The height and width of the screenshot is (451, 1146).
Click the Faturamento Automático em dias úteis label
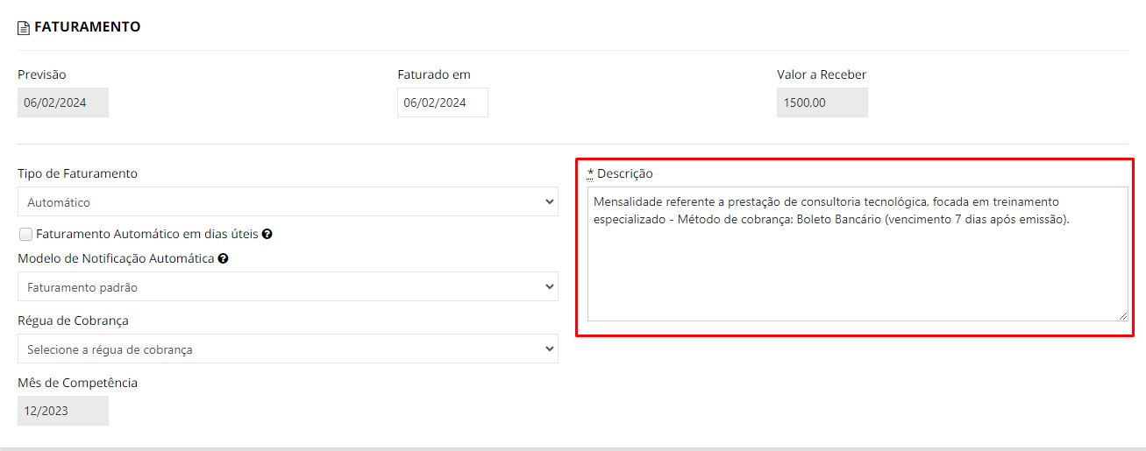[147, 234]
